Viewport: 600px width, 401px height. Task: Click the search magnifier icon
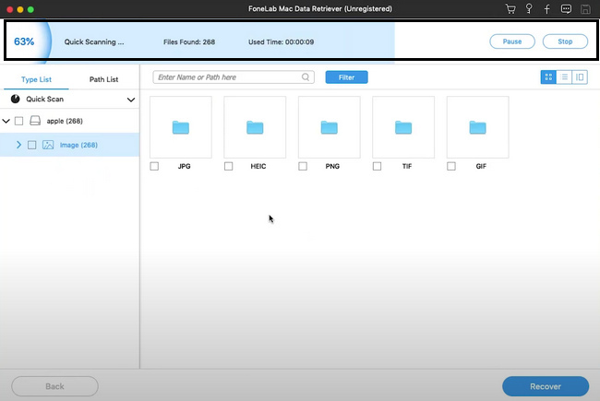pyautogui.click(x=306, y=77)
